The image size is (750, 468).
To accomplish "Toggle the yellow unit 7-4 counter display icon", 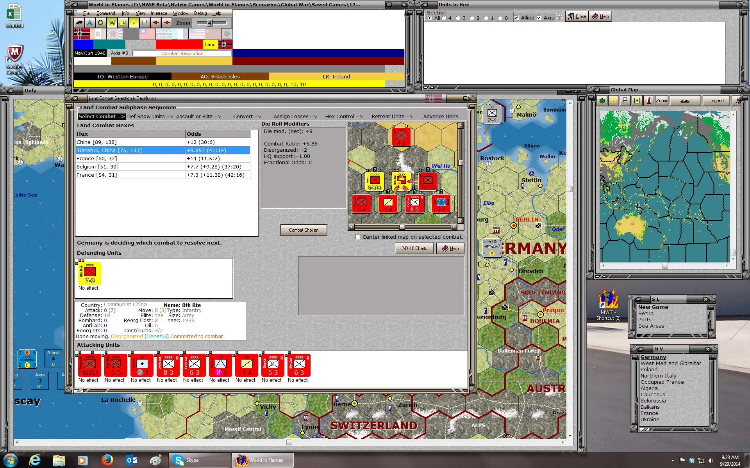I will click(x=112, y=23).
